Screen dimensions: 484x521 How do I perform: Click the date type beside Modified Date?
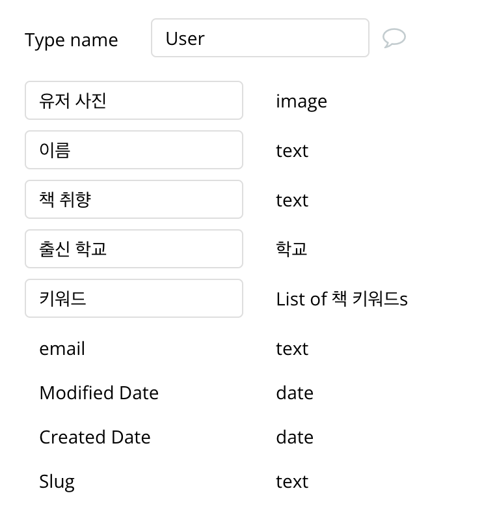click(294, 393)
